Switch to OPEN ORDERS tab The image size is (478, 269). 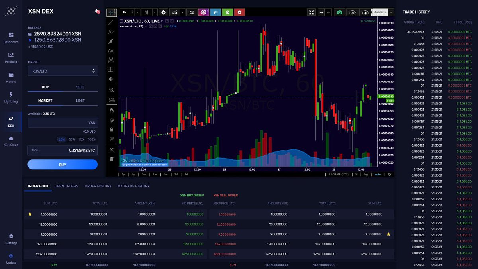click(x=67, y=186)
